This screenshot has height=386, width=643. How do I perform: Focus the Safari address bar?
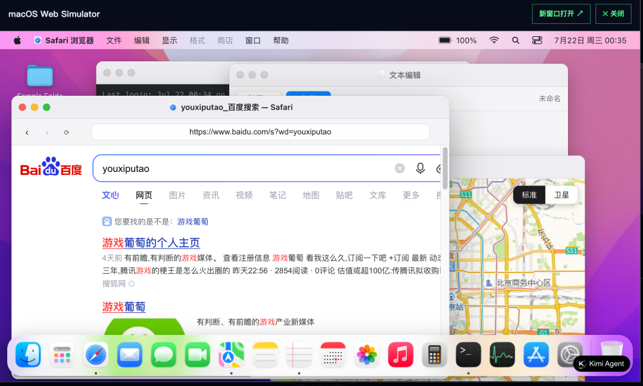click(260, 132)
